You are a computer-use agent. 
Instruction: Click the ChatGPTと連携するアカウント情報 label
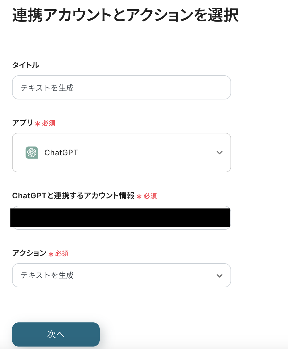tap(73, 196)
